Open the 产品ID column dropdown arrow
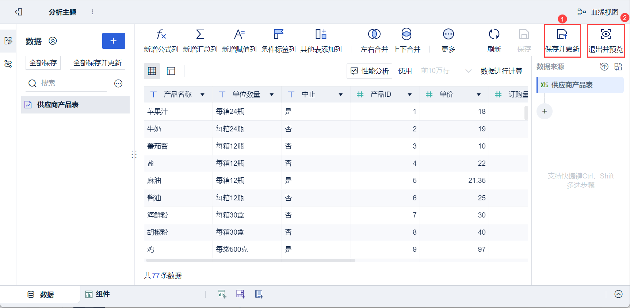 point(409,95)
